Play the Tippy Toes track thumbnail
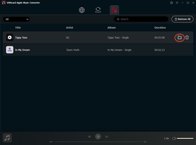Image resolution: width=196 pixels, height=145 pixels. coord(9,37)
